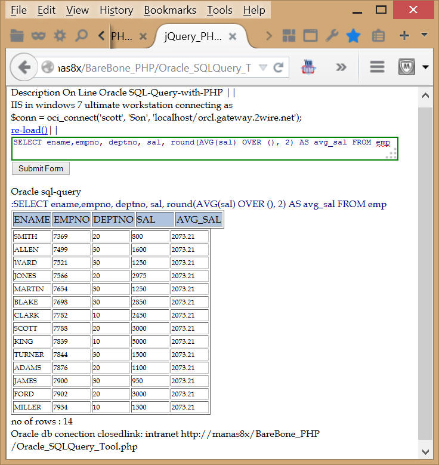Screen dimensions: 439x465
Task: Close the jQuery_PH... tab
Action: pyautogui.click(x=233, y=36)
